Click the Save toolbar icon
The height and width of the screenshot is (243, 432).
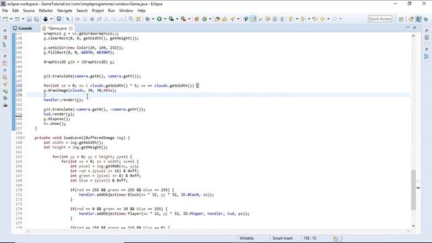[x=29, y=19]
